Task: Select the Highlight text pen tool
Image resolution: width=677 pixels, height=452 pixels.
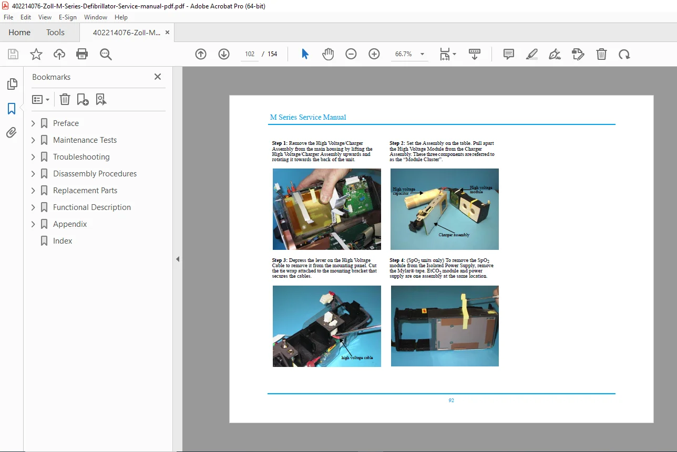Action: tap(532, 54)
